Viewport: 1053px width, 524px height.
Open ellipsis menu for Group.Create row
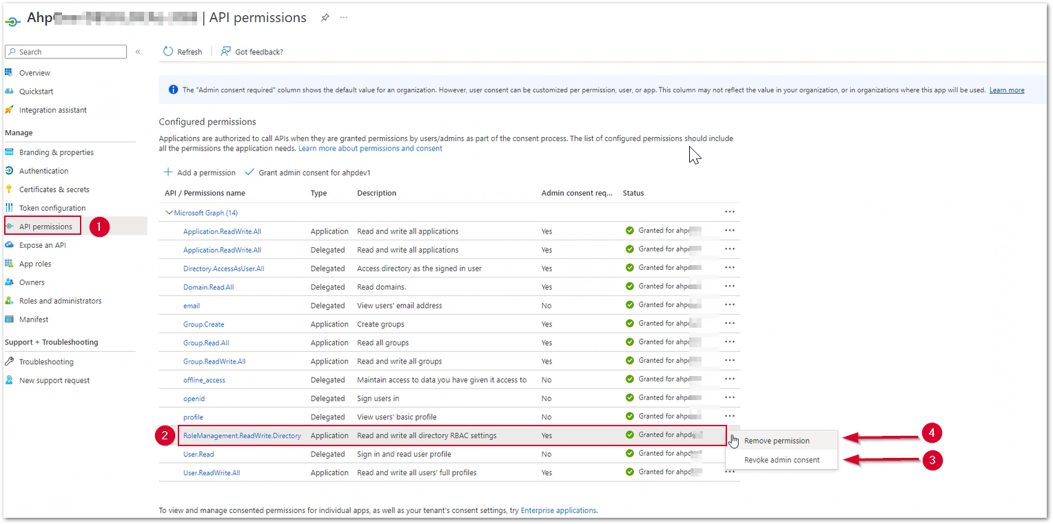point(730,323)
